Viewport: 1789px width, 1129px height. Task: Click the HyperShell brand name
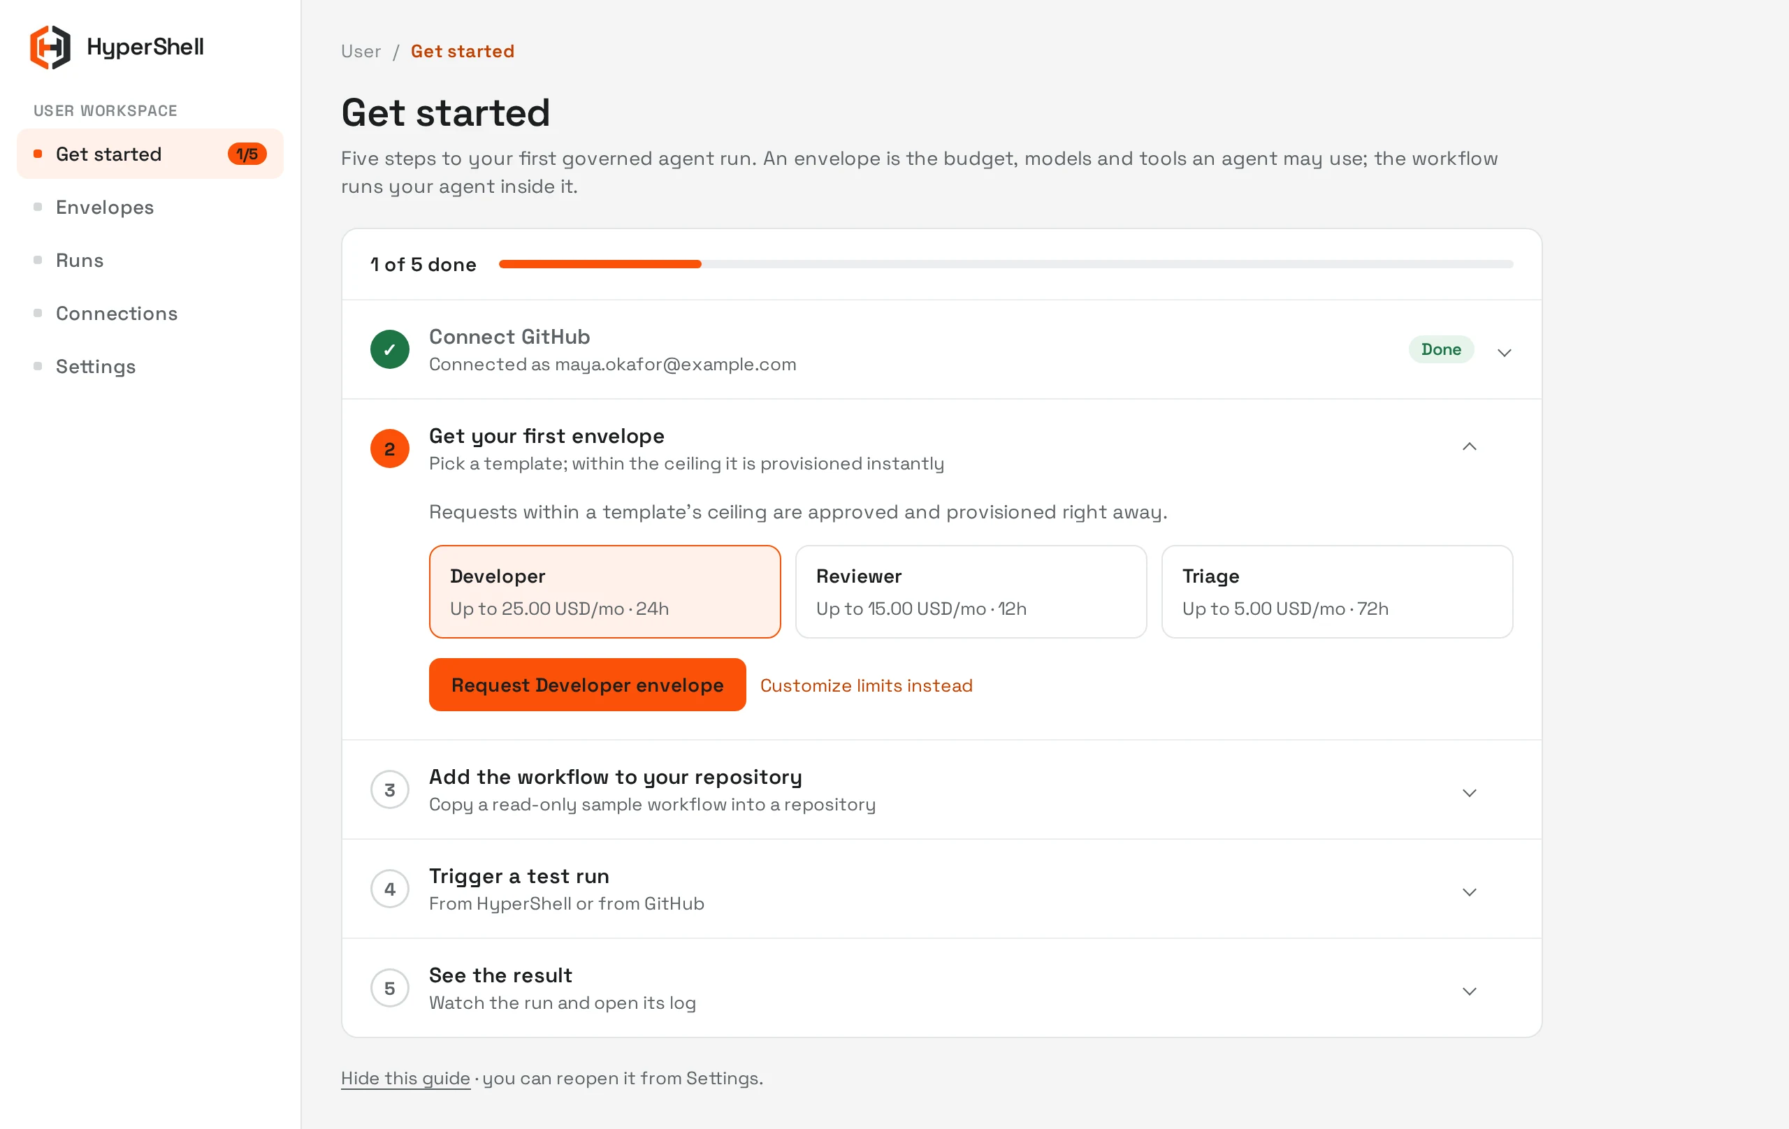point(145,47)
